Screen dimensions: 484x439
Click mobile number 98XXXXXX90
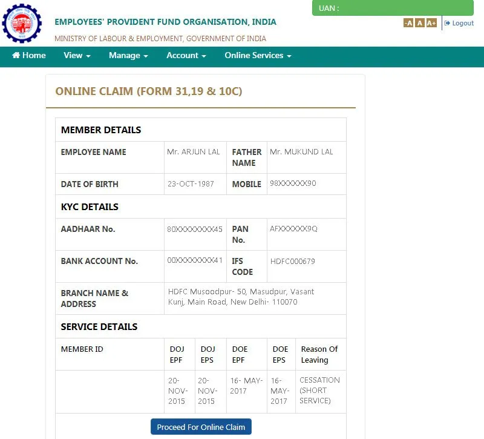293,183
